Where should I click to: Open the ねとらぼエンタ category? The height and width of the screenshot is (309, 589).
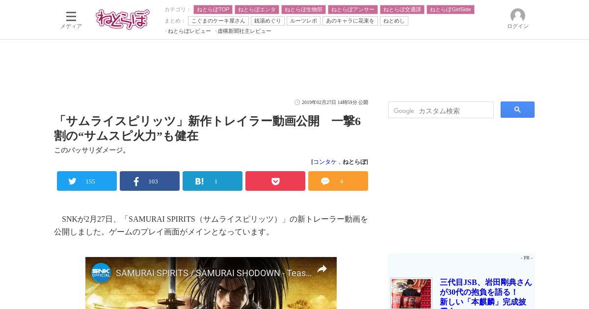pyautogui.click(x=257, y=9)
